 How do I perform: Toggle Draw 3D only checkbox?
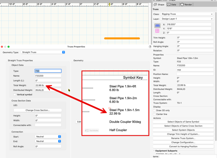pos(154,111)
